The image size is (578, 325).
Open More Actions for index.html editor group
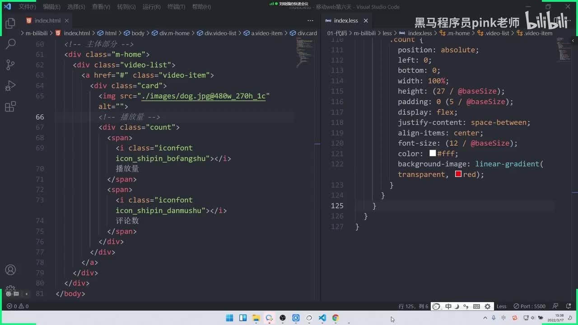[310, 21]
